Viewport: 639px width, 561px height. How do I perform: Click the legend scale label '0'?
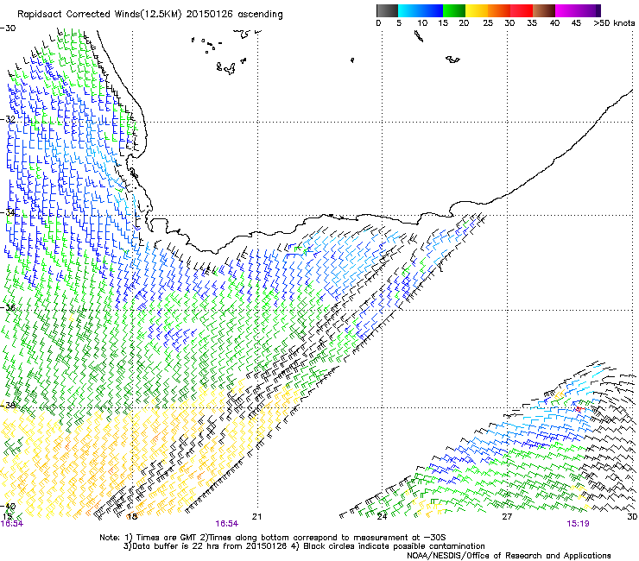378,23
